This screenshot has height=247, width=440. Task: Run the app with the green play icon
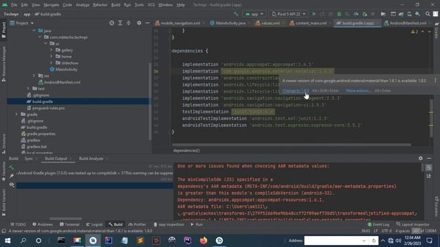click(x=314, y=14)
